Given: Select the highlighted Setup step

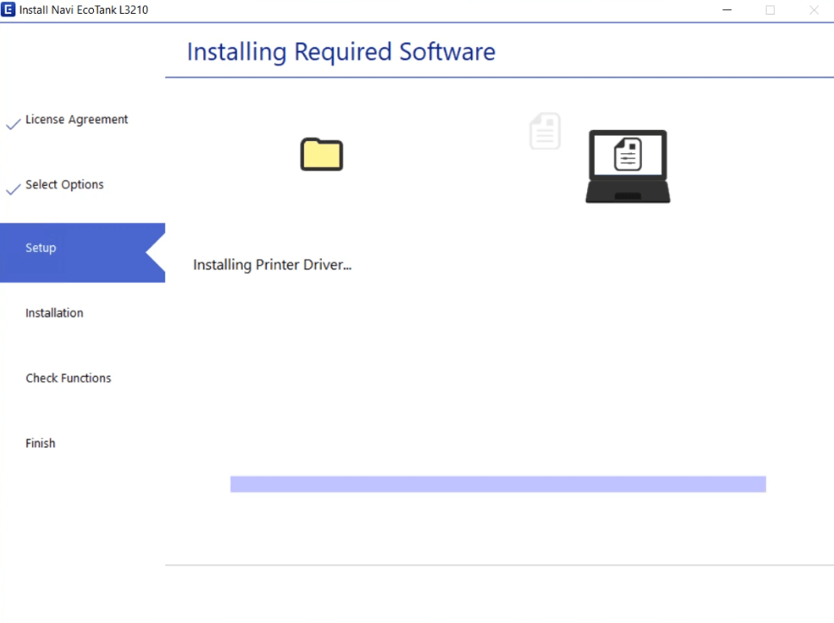Looking at the screenshot, I should 83,252.
